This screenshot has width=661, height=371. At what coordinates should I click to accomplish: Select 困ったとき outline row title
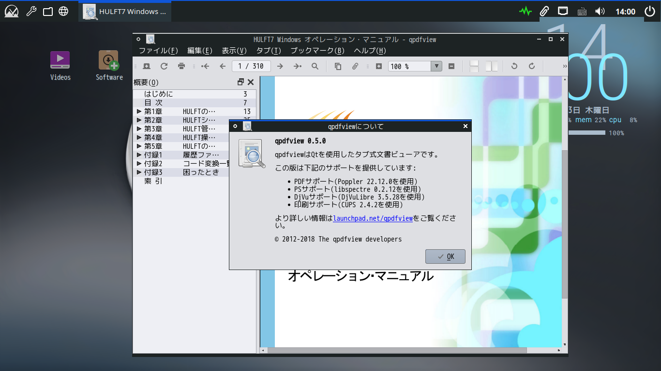201,172
